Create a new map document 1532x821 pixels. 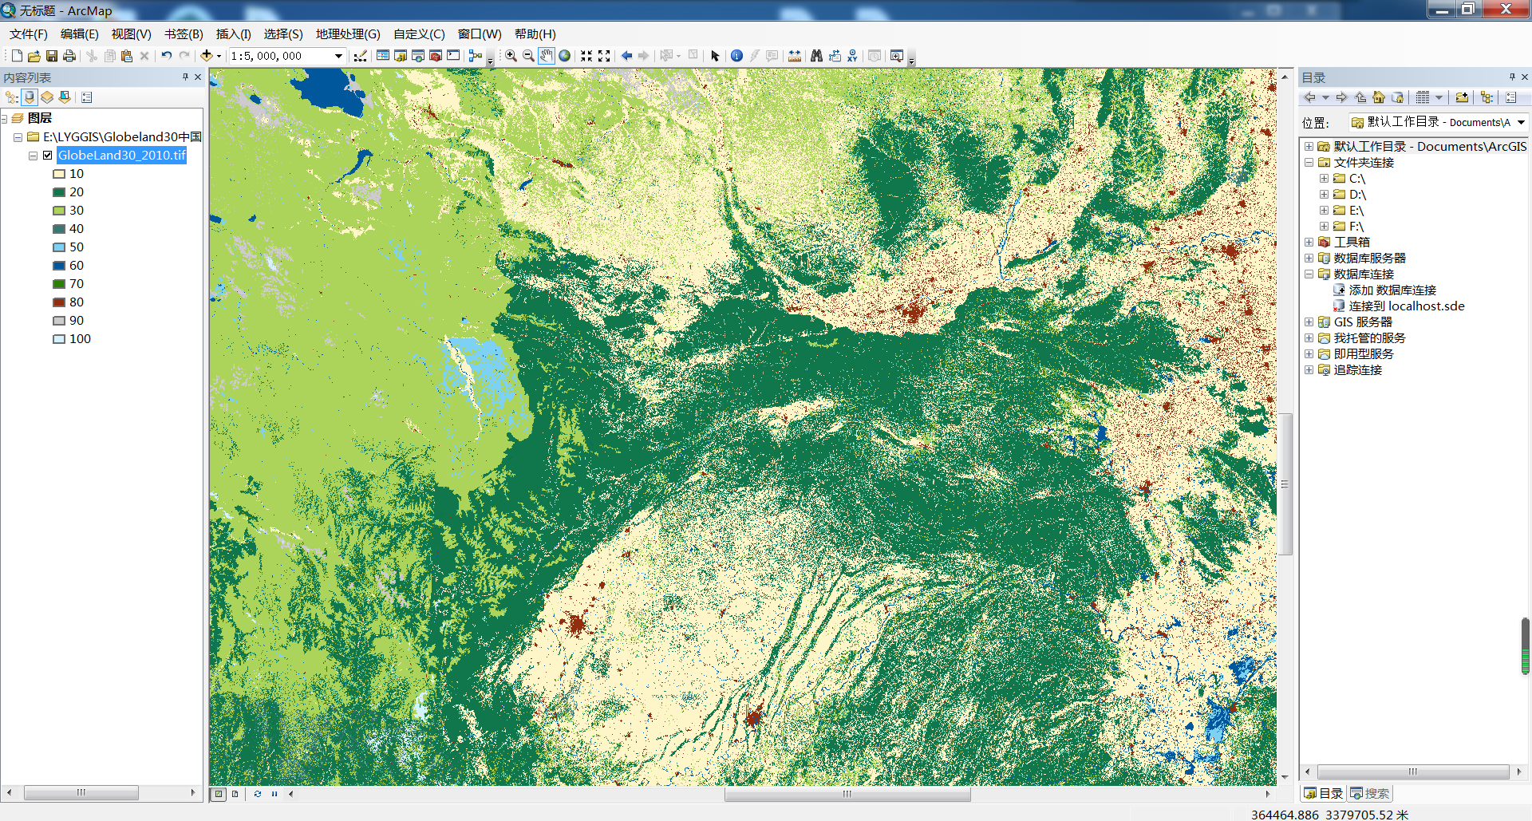17,56
